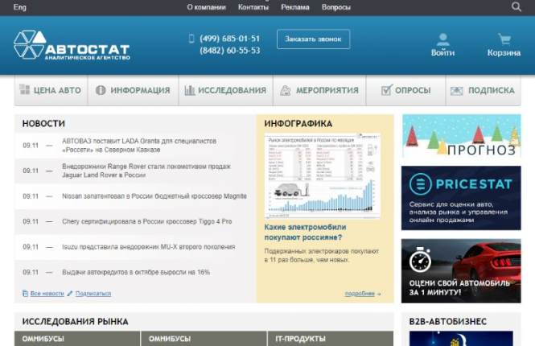Open the Информация menu section
The height and width of the screenshot is (346, 535).
(133, 91)
